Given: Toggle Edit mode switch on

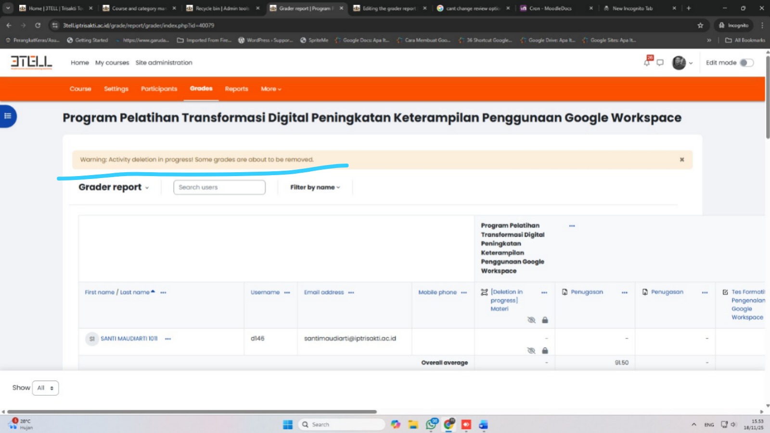Looking at the screenshot, I should pyautogui.click(x=746, y=63).
